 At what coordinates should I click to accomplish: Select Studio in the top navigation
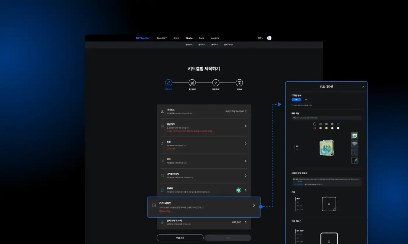pyautogui.click(x=189, y=38)
